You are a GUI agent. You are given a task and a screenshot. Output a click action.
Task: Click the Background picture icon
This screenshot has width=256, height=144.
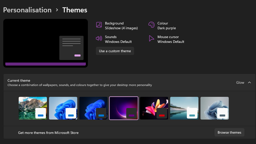pos(99,25)
